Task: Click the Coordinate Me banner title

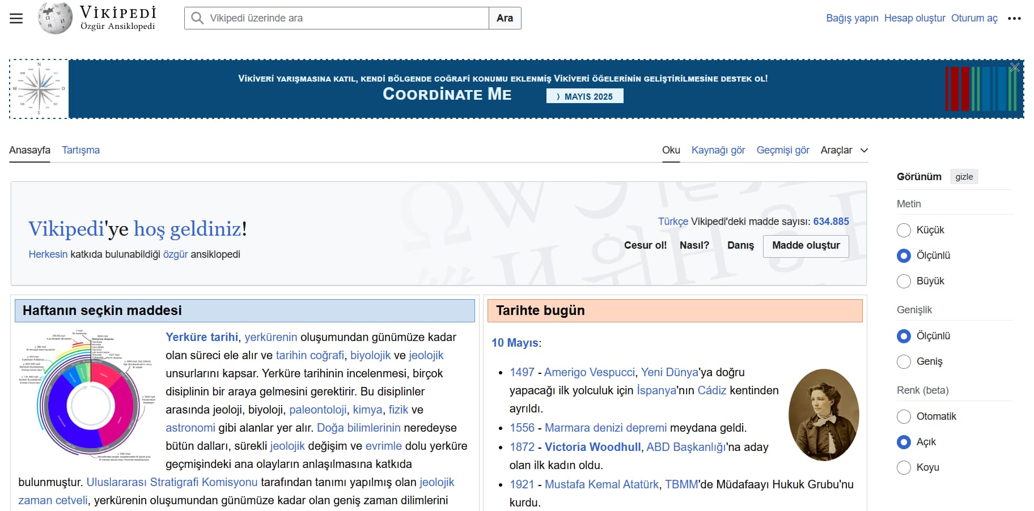Action: [447, 94]
